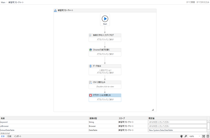Open the overview panel icon at far right
This screenshot has height=138, width=210.
(208, 136)
